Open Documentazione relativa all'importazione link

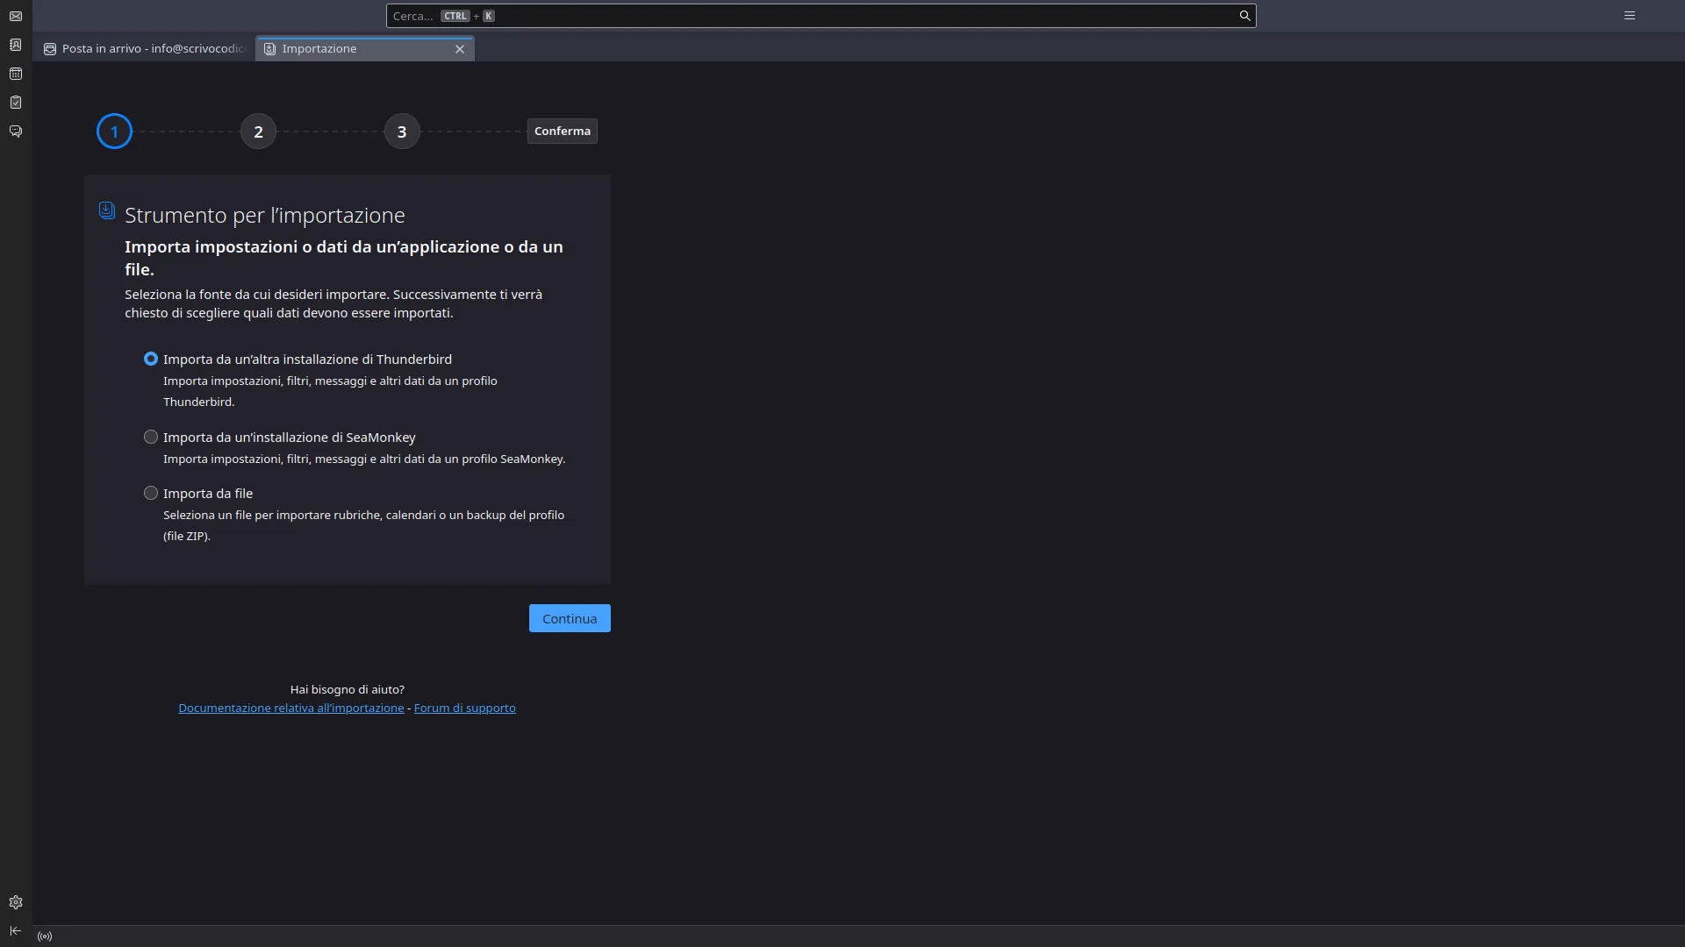point(291,708)
